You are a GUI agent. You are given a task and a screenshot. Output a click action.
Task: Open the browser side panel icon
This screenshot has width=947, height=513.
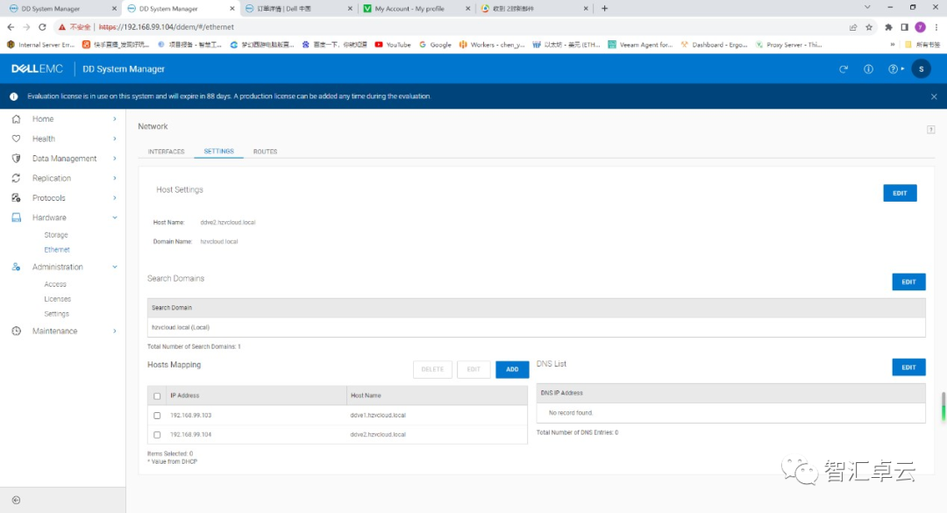click(904, 27)
